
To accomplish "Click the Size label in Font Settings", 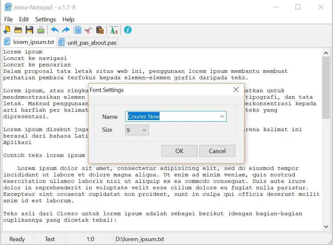I will click(x=107, y=130).
